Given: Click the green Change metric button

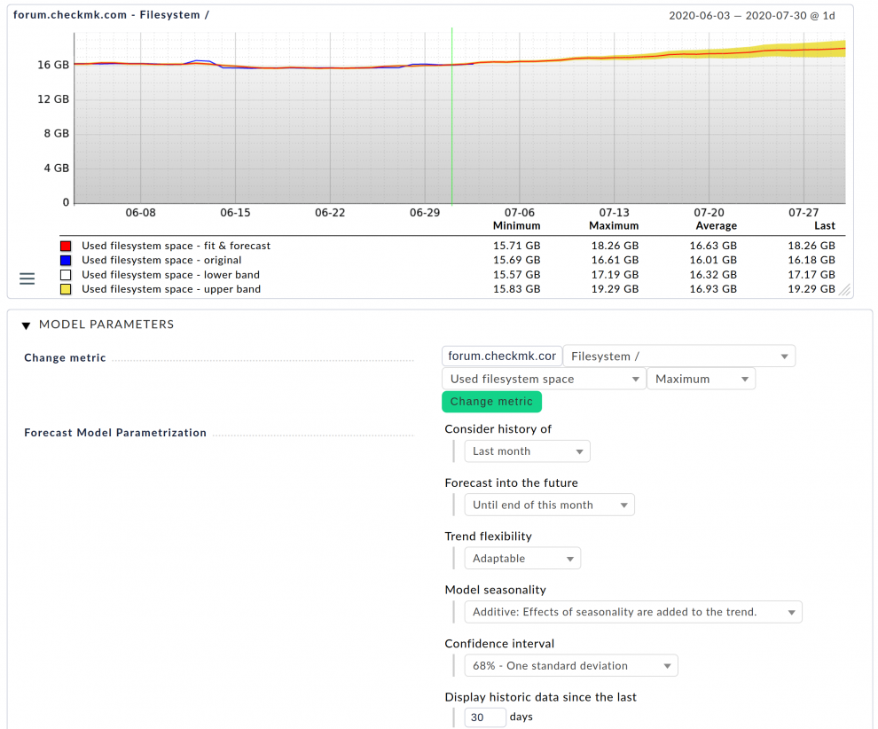Looking at the screenshot, I should tap(491, 402).
